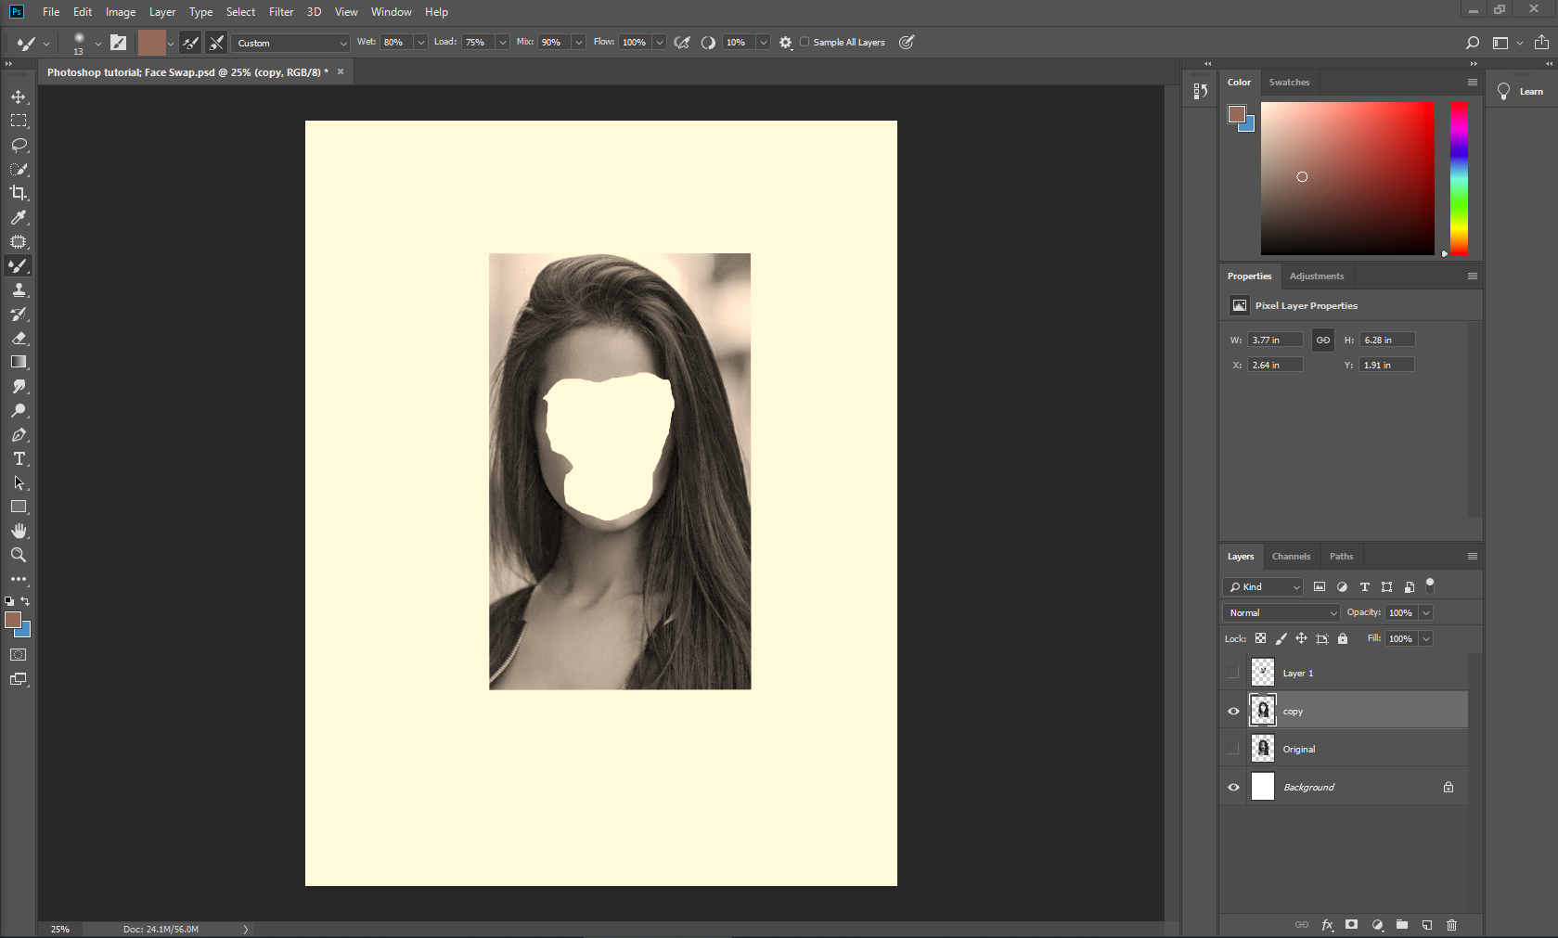Image resolution: width=1558 pixels, height=938 pixels.
Task: Toggle Lock all padlock icon
Action: click(x=1342, y=638)
